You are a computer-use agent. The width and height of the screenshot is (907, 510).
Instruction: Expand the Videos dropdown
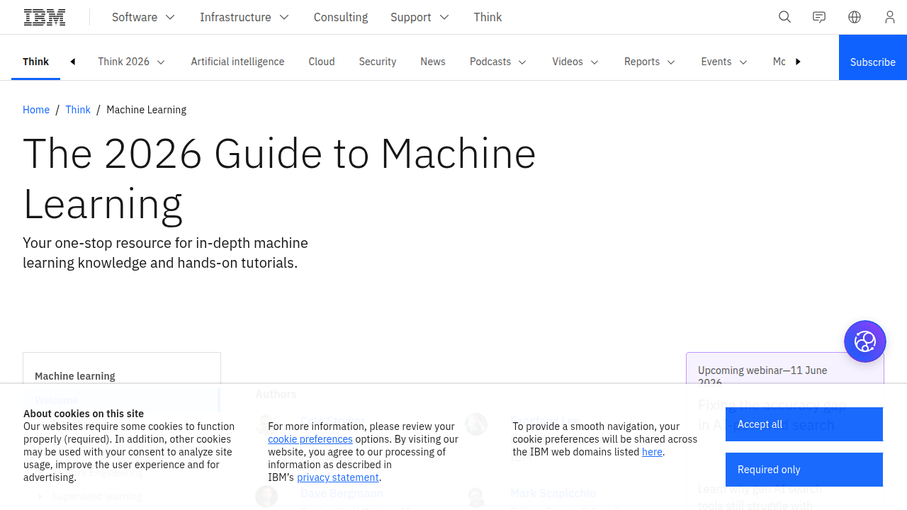575,62
